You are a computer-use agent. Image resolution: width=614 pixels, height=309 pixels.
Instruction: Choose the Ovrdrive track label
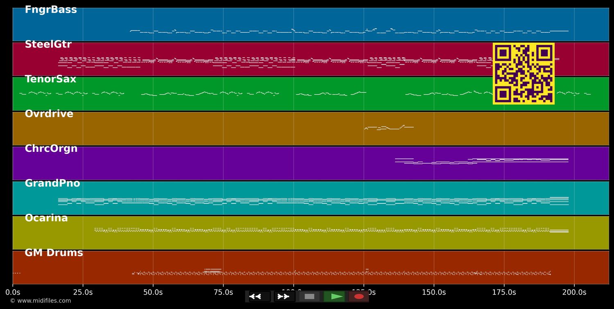tap(49, 114)
